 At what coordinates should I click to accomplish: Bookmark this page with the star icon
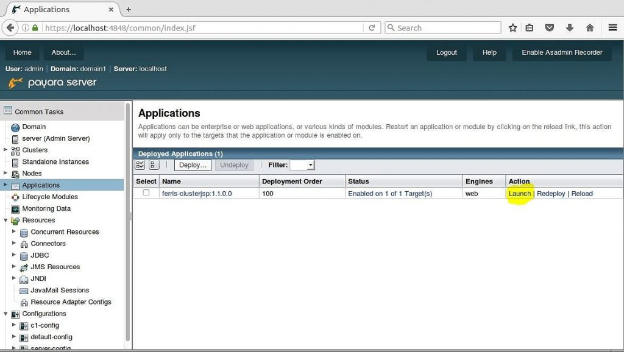click(x=512, y=28)
